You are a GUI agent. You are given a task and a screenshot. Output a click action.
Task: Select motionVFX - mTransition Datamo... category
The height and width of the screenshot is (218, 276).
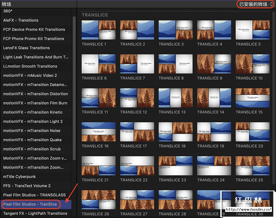tap(36, 85)
